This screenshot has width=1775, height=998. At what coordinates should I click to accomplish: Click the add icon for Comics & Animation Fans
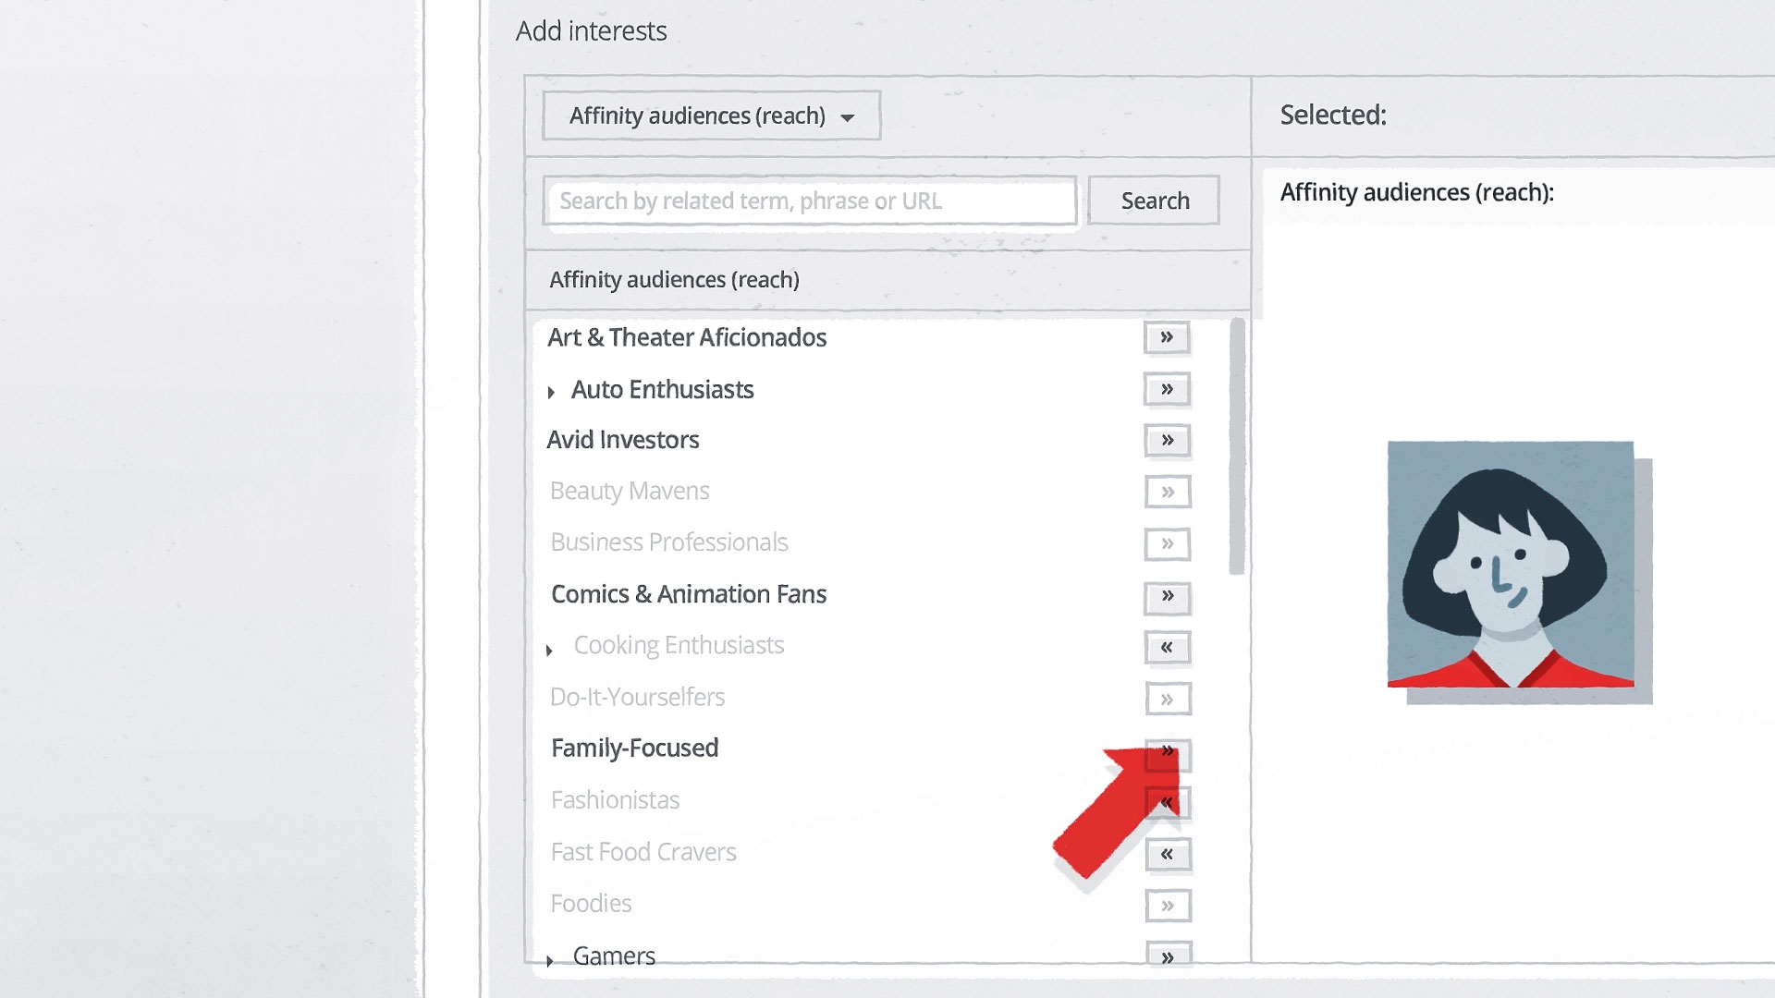[1166, 595]
